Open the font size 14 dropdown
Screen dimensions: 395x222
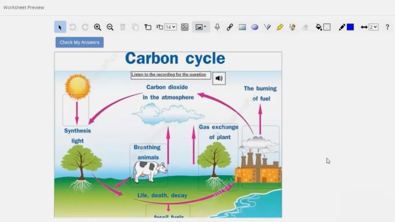(x=171, y=27)
